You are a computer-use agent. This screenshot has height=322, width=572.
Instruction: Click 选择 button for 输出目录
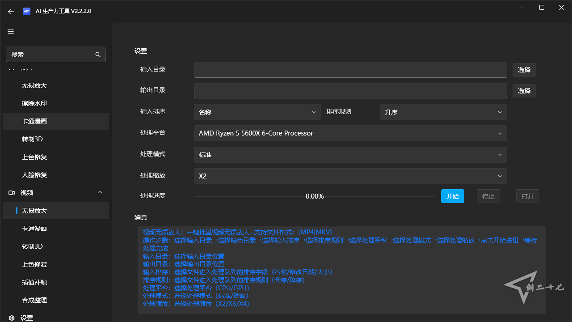tap(524, 91)
